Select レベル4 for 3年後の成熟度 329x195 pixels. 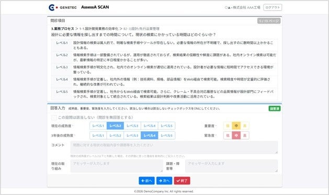click(x=150, y=135)
